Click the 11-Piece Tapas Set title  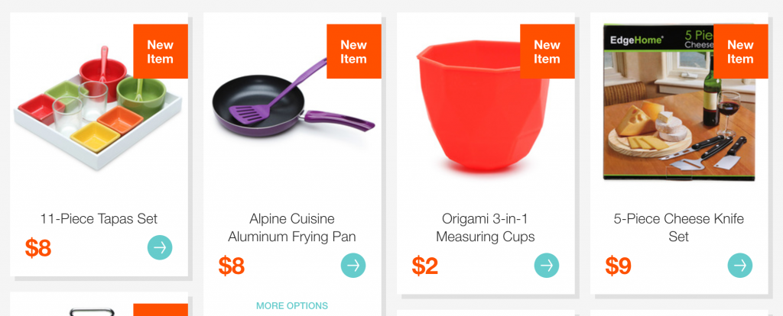(x=99, y=218)
